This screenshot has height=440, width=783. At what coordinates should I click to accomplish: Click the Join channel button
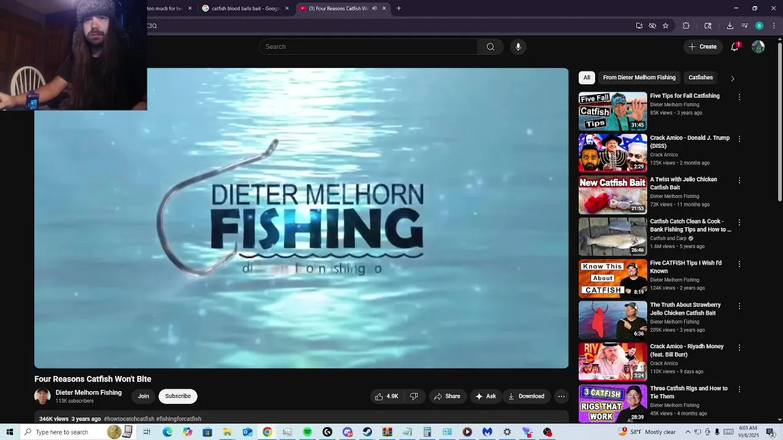pos(143,396)
